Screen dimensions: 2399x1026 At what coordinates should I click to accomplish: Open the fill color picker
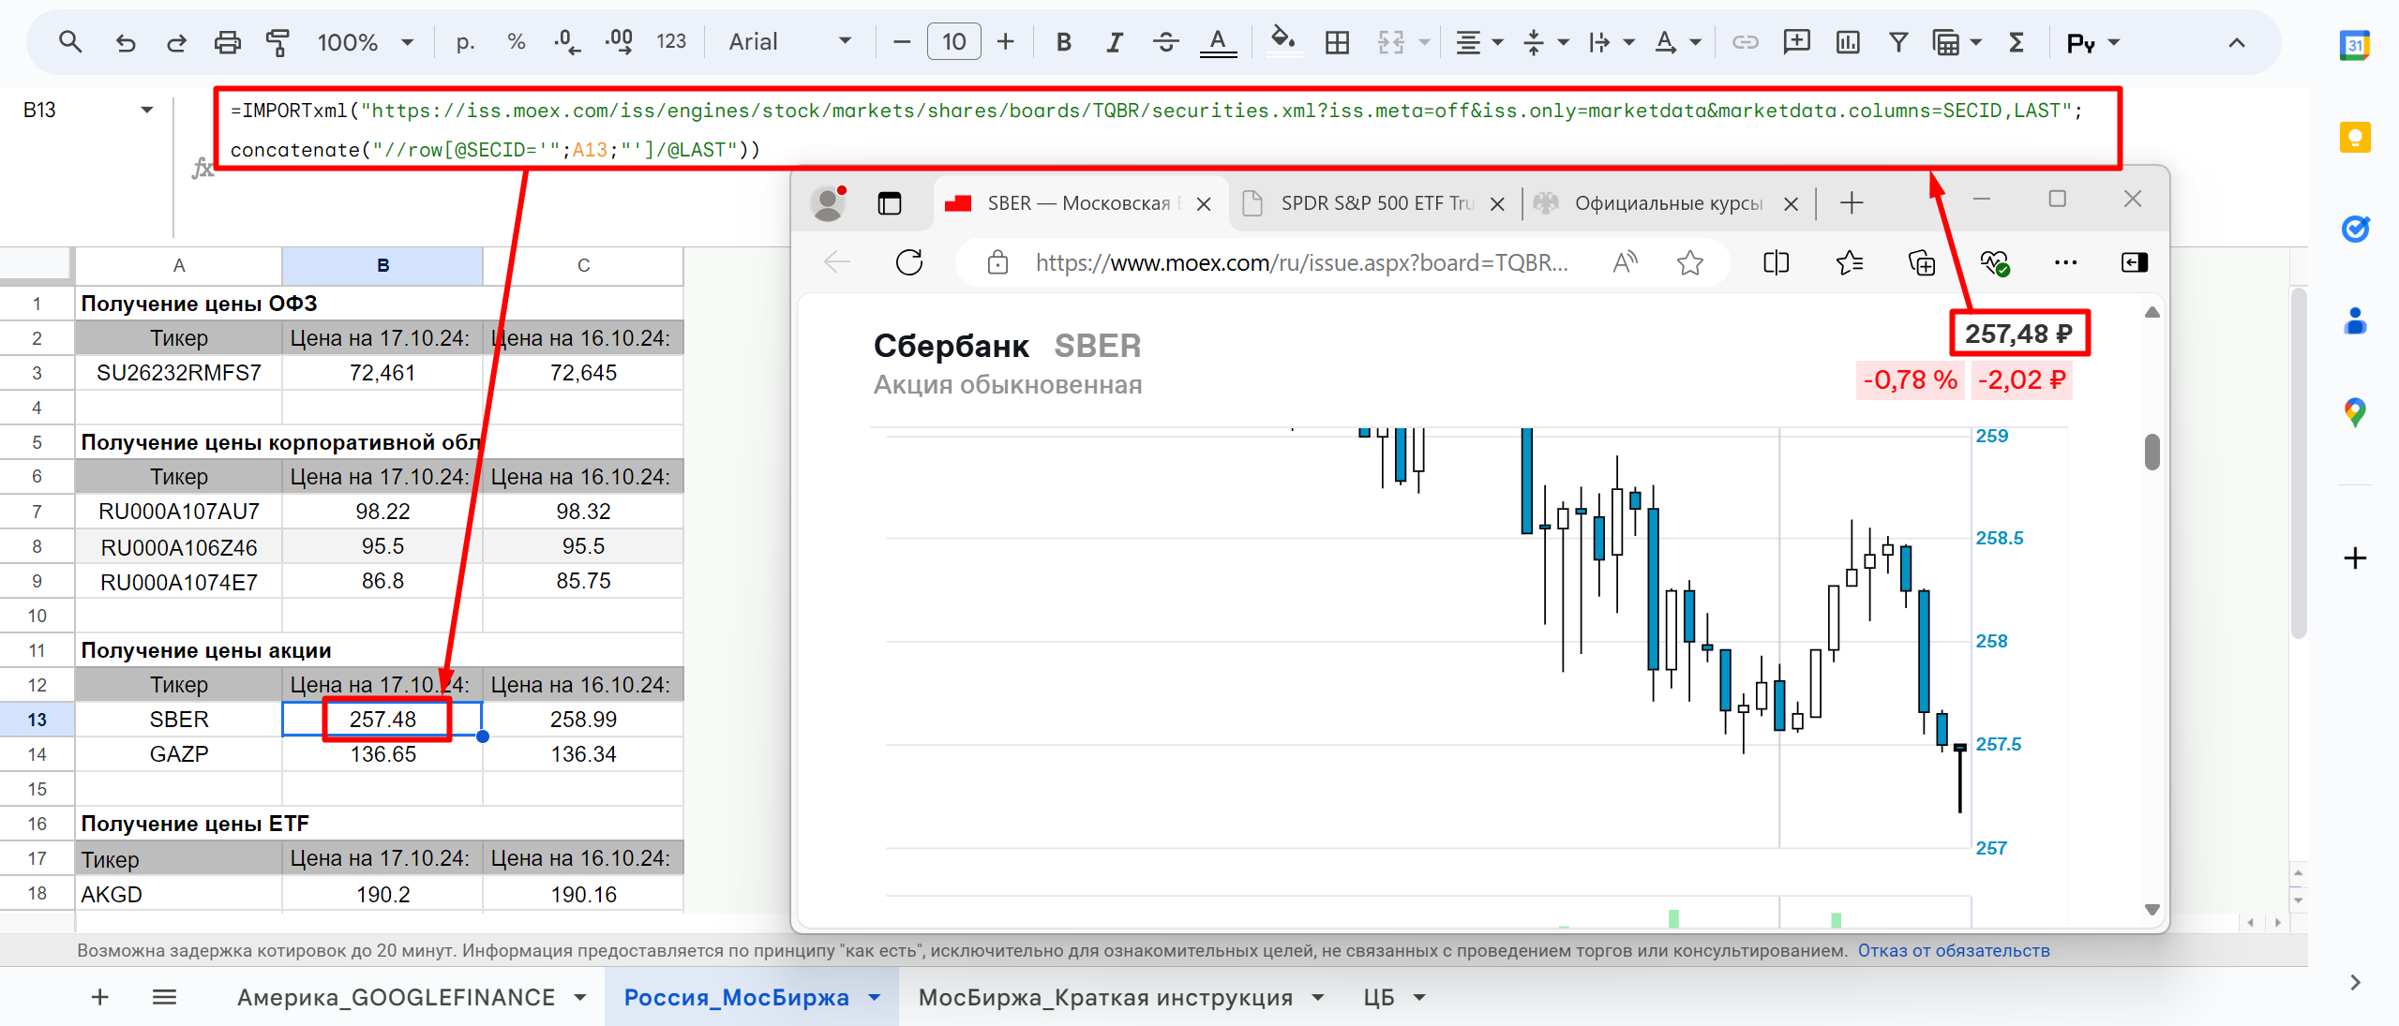(x=1282, y=42)
